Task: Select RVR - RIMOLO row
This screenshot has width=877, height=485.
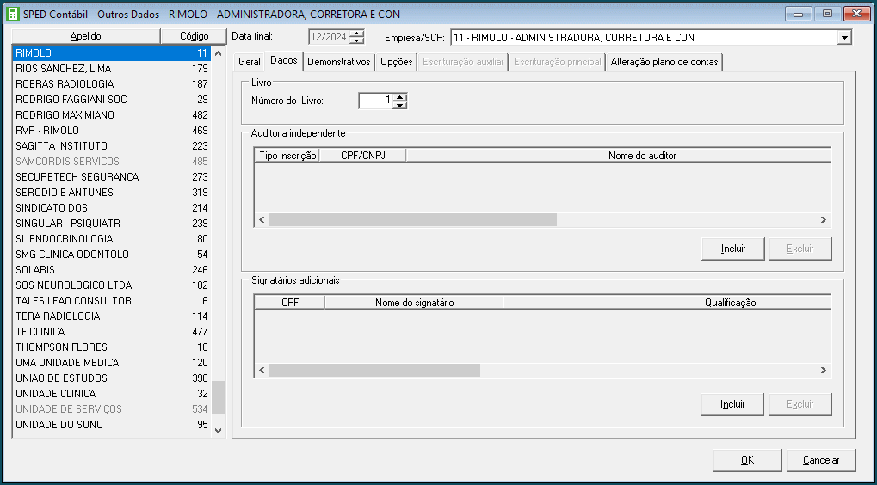Action: click(x=111, y=131)
